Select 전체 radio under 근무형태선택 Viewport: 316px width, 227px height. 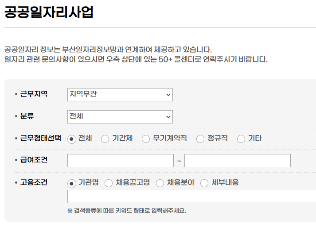tap(71, 139)
